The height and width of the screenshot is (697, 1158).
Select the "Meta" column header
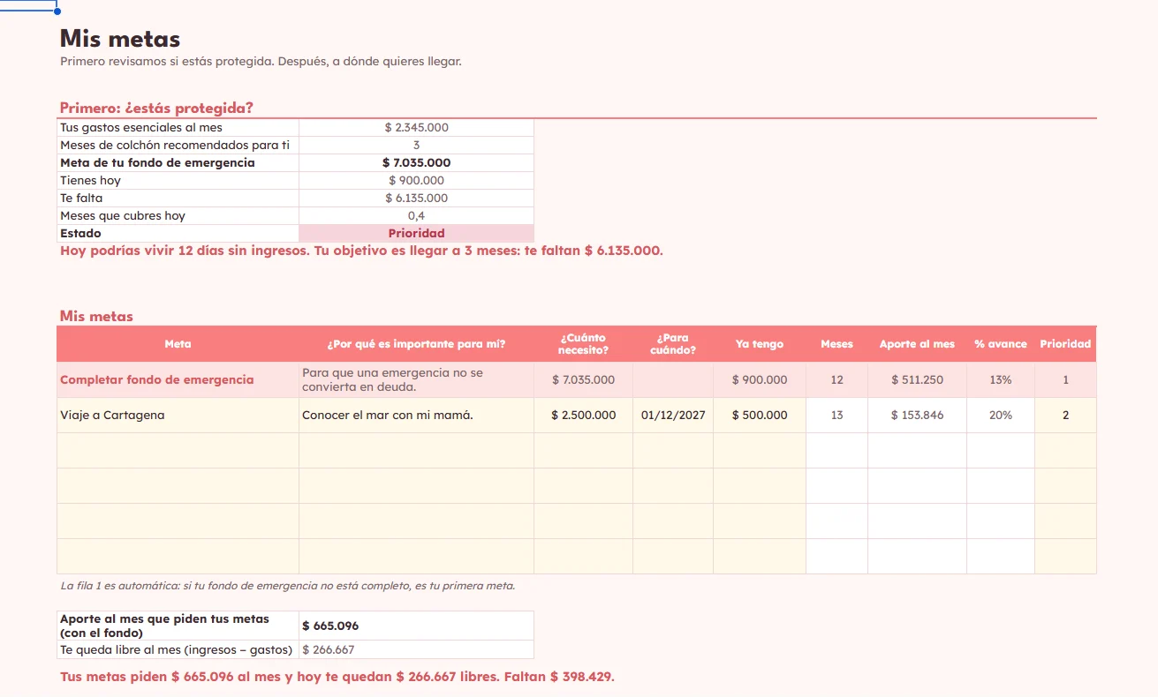coord(178,344)
